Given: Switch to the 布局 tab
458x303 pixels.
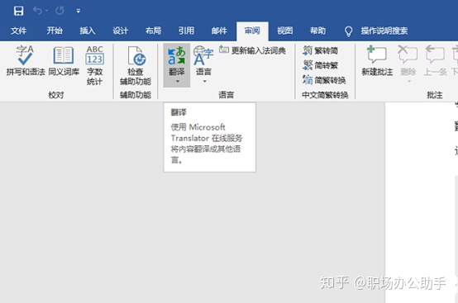Looking at the screenshot, I should (153, 31).
